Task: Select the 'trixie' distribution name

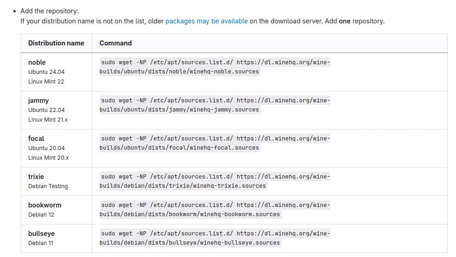Action: pos(36,177)
